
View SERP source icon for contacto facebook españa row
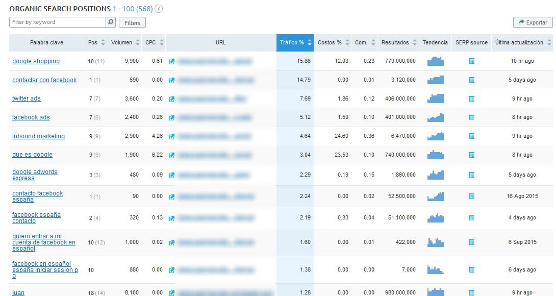(472, 196)
